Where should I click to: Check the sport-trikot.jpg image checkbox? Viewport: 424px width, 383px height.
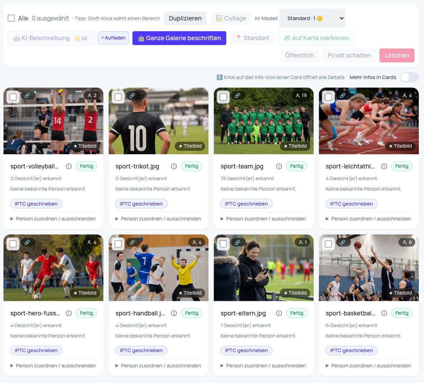tap(118, 97)
